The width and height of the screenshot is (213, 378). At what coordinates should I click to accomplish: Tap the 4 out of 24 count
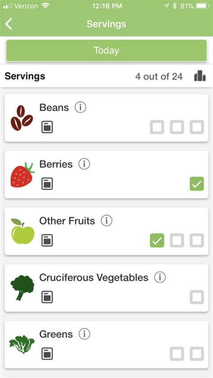pyautogui.click(x=159, y=76)
